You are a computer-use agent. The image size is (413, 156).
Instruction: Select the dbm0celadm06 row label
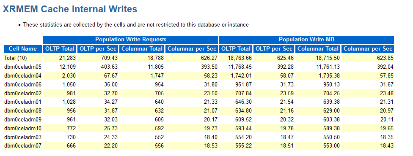tap(23, 85)
